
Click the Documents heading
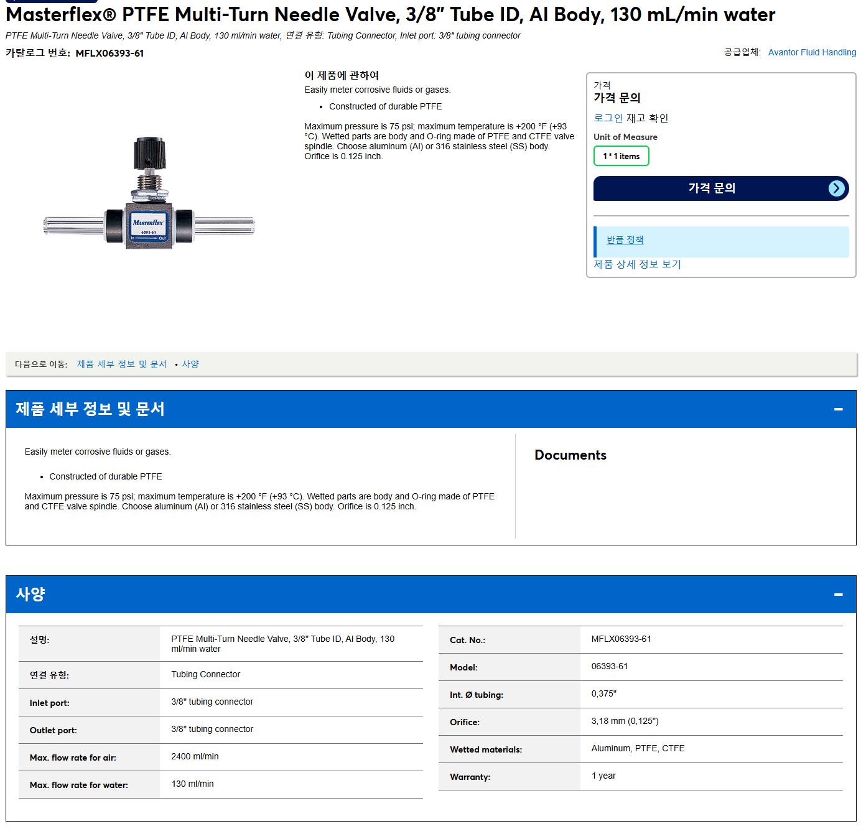pyautogui.click(x=570, y=455)
